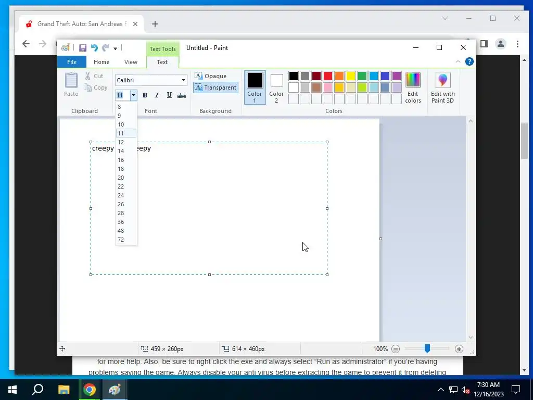Toggle Italic formatting
533x400 pixels.
click(157, 95)
